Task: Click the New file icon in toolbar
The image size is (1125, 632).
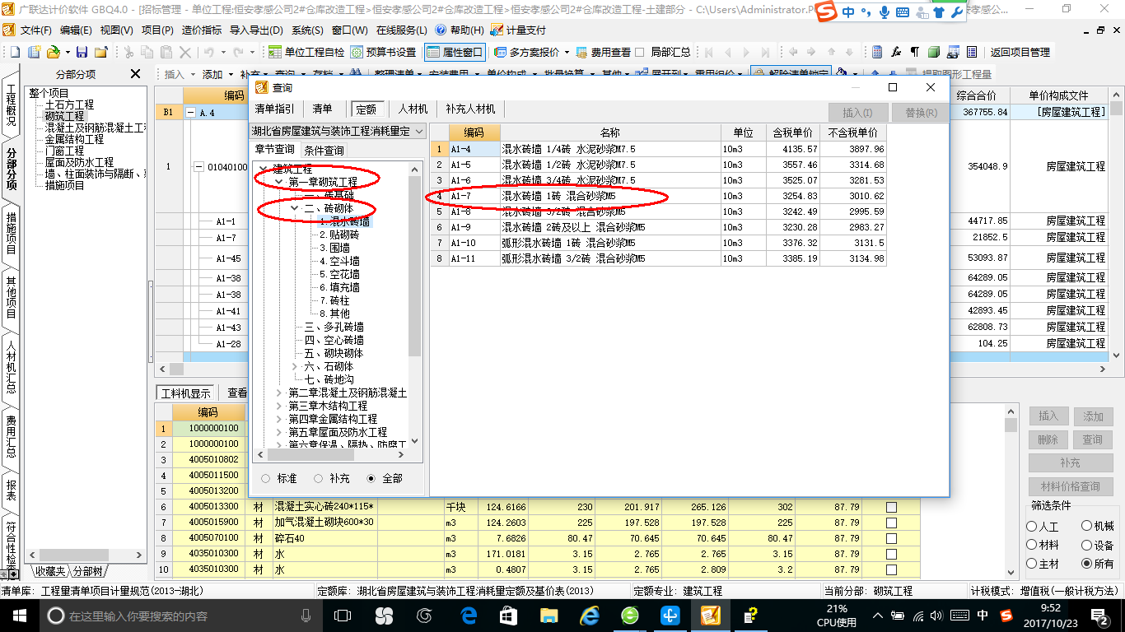Action: (14, 52)
